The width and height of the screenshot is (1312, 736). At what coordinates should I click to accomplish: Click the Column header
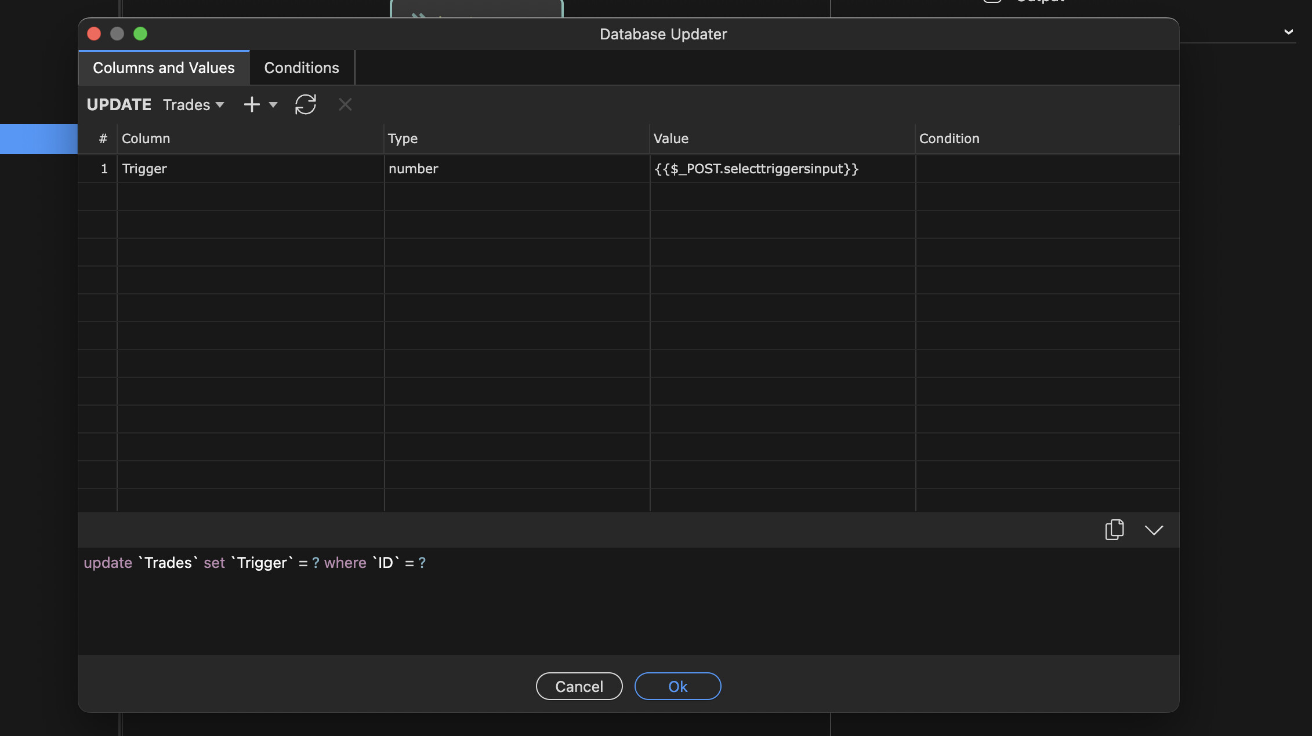tap(146, 139)
